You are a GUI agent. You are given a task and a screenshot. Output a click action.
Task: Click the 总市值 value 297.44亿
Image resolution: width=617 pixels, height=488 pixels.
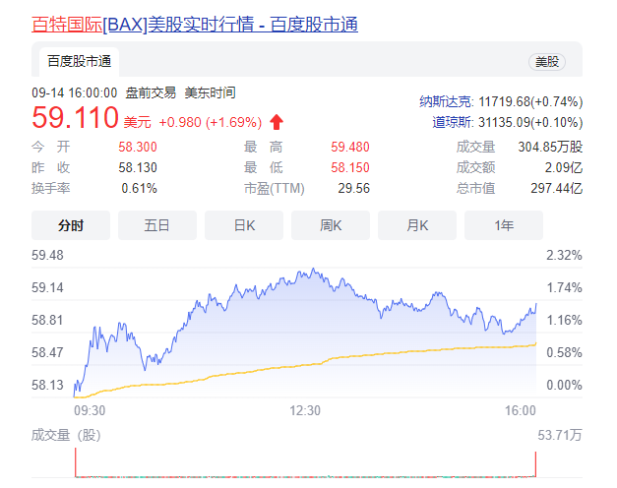coord(556,188)
